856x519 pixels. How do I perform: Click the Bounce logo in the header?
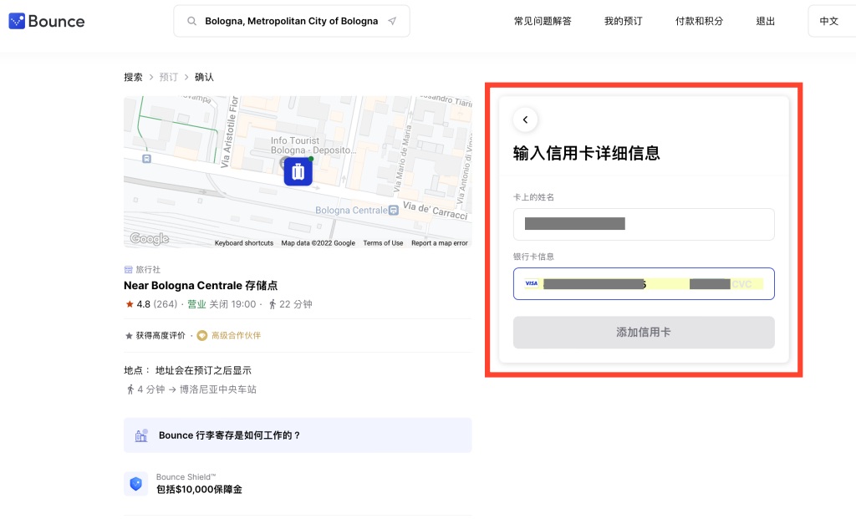coord(47,21)
